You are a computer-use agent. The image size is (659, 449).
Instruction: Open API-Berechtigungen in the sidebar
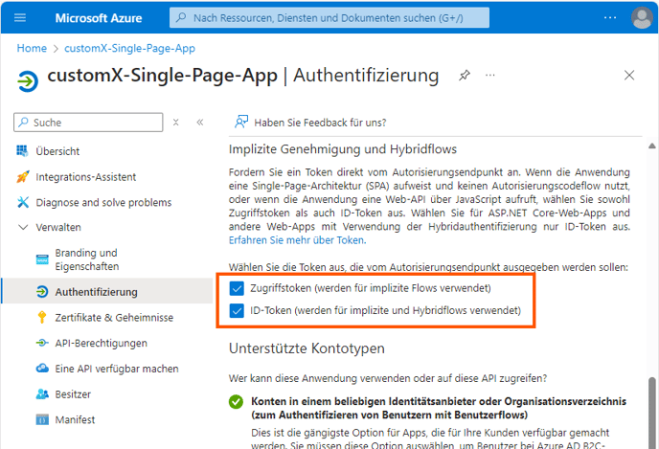tap(101, 343)
